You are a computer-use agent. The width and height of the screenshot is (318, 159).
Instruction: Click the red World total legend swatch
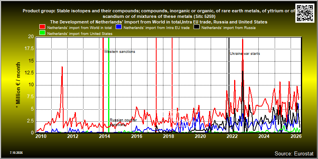tap(43, 27)
